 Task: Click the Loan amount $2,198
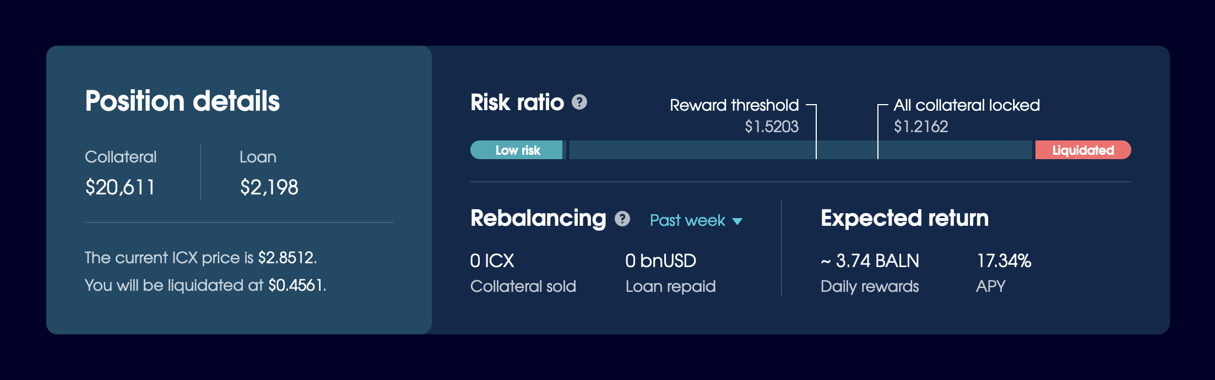[x=269, y=187]
